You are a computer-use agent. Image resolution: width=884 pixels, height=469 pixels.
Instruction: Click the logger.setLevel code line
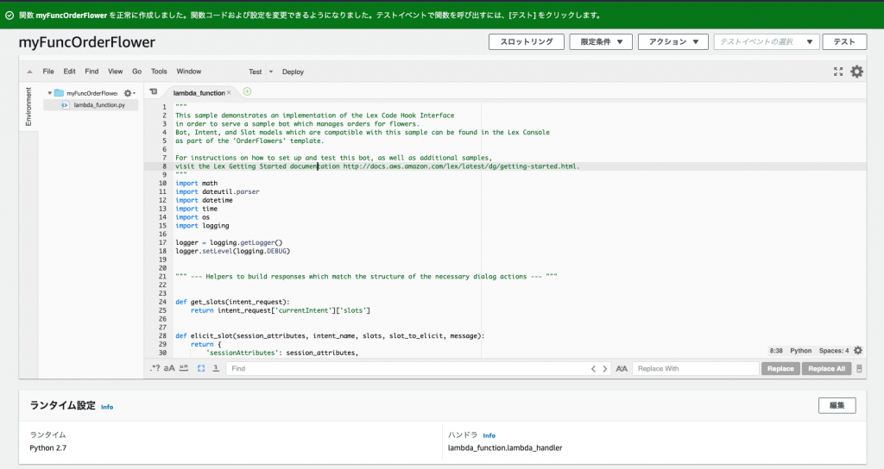(x=232, y=251)
